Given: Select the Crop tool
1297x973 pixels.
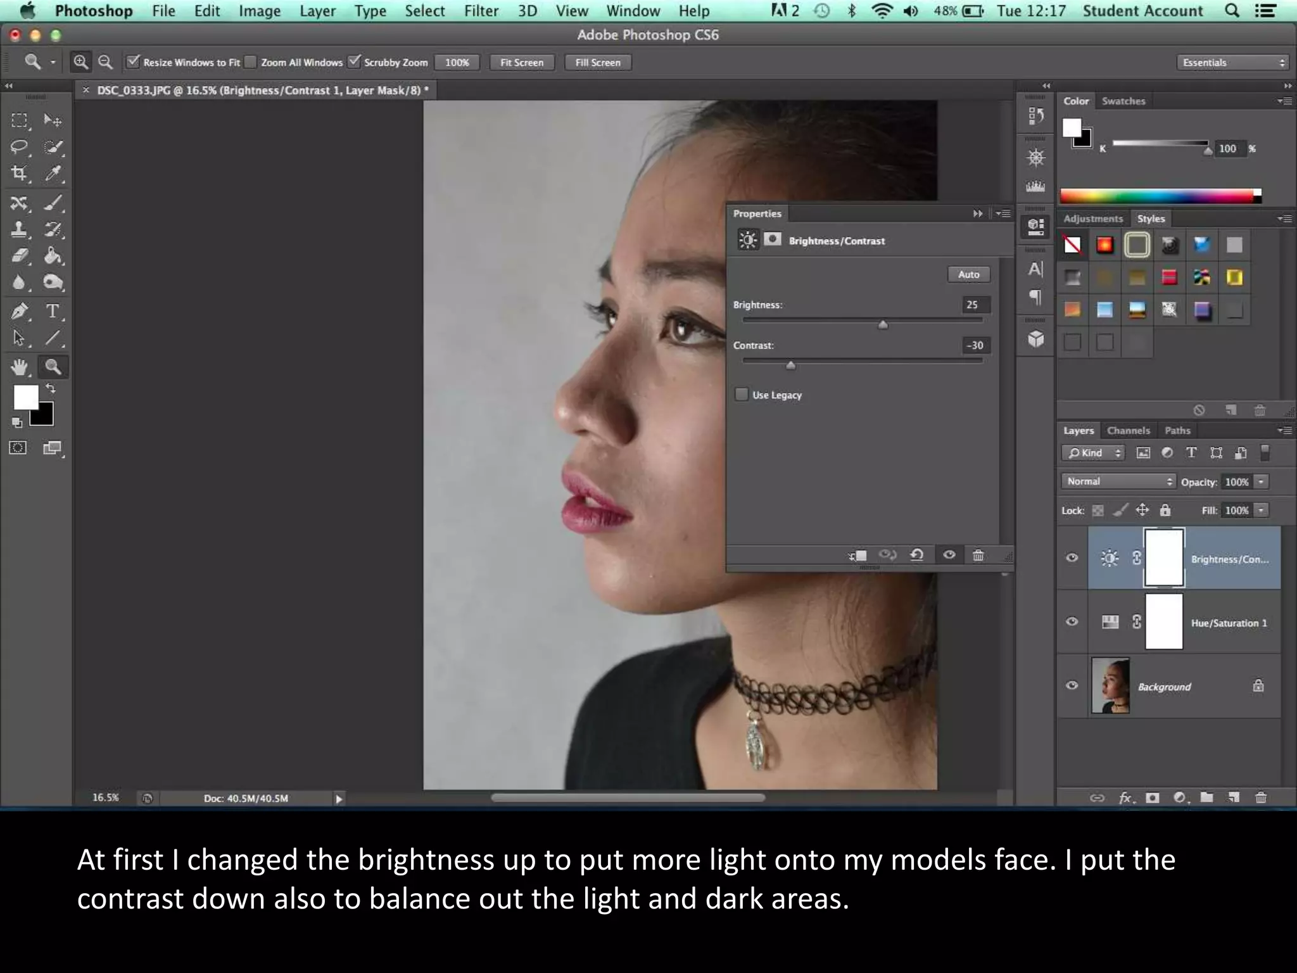Looking at the screenshot, I should [x=19, y=173].
